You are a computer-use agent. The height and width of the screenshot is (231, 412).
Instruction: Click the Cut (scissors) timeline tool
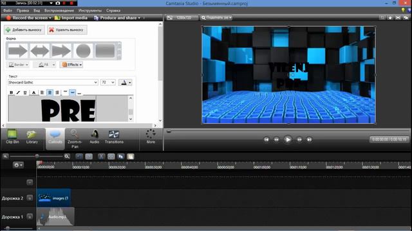pos(102,157)
